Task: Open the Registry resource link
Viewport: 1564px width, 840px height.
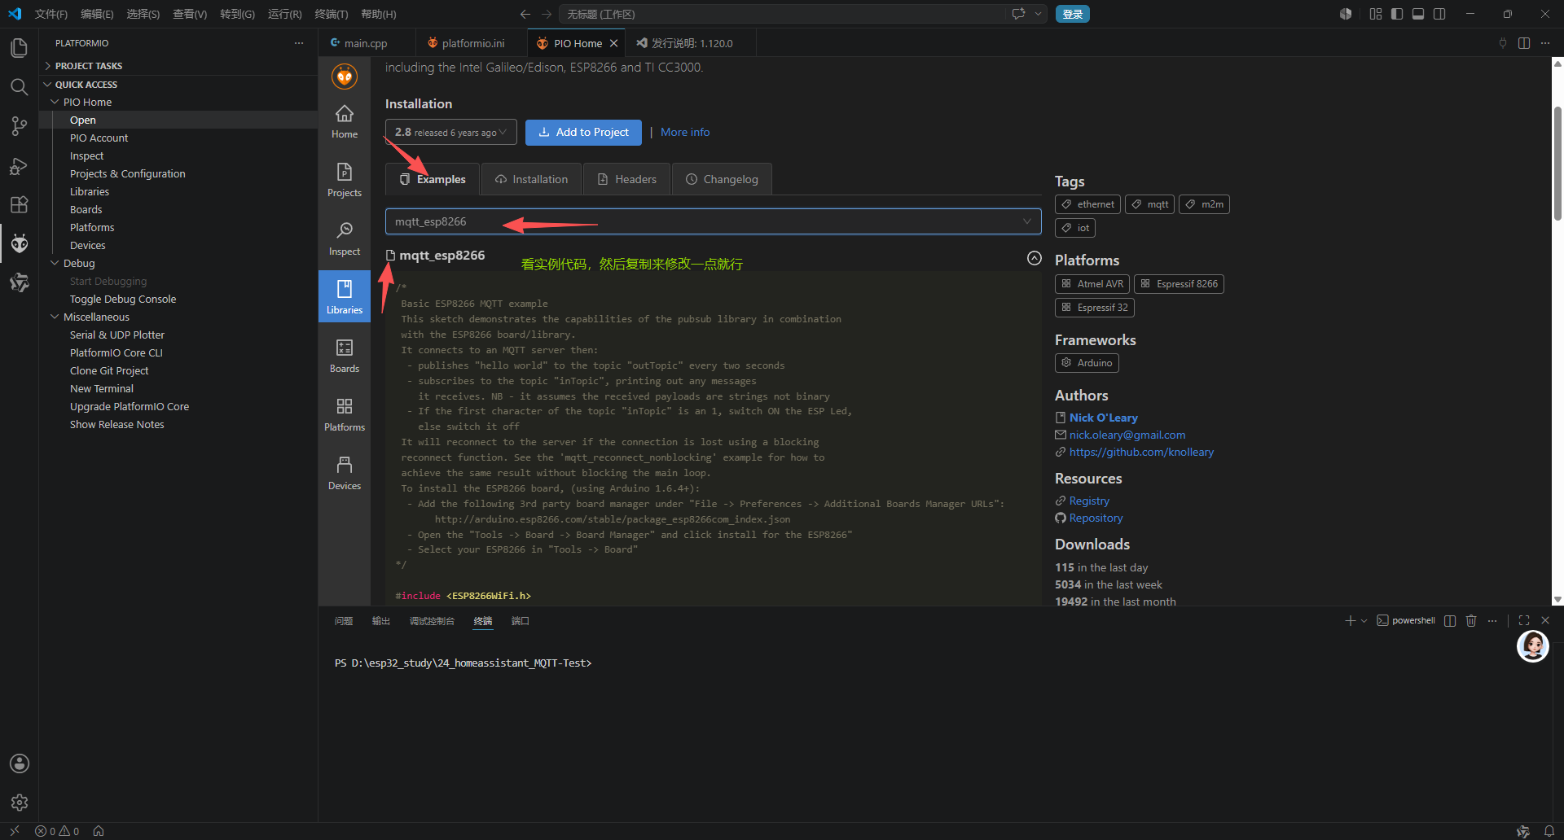Action: click(x=1089, y=501)
